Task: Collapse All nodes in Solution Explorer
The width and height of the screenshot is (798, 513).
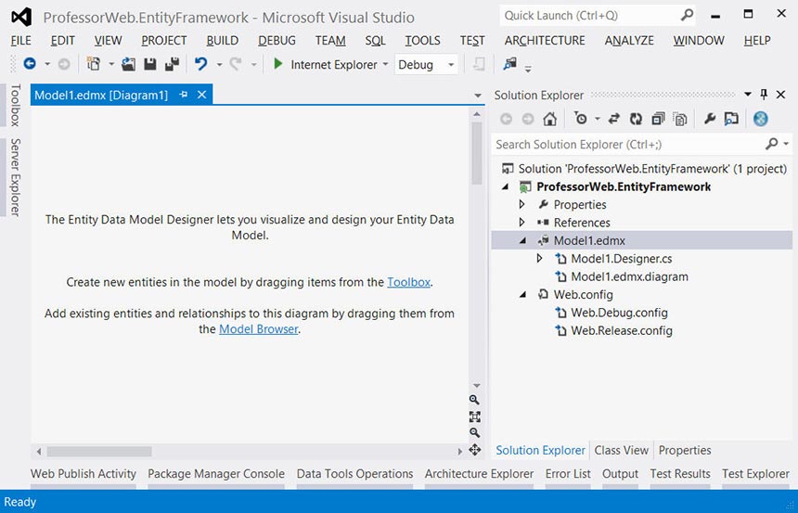Action: point(658,119)
